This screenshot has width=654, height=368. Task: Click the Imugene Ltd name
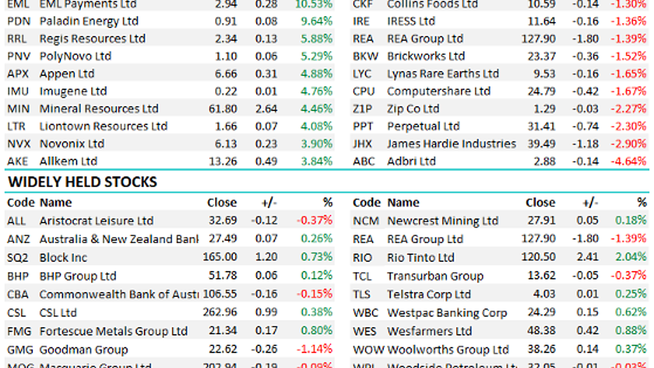coord(73,91)
